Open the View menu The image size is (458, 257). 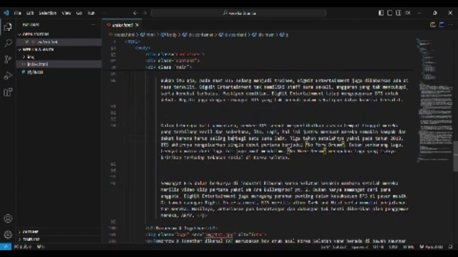pos(67,13)
